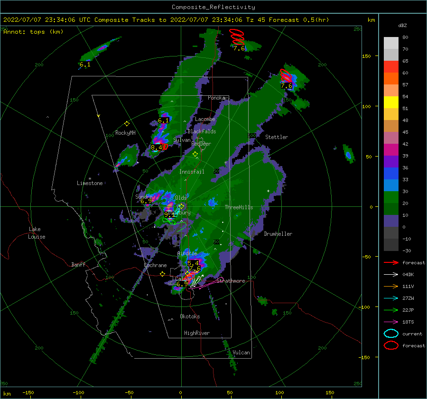Click the Innisfail city label
This screenshot has width=427, height=399.
click(x=192, y=172)
